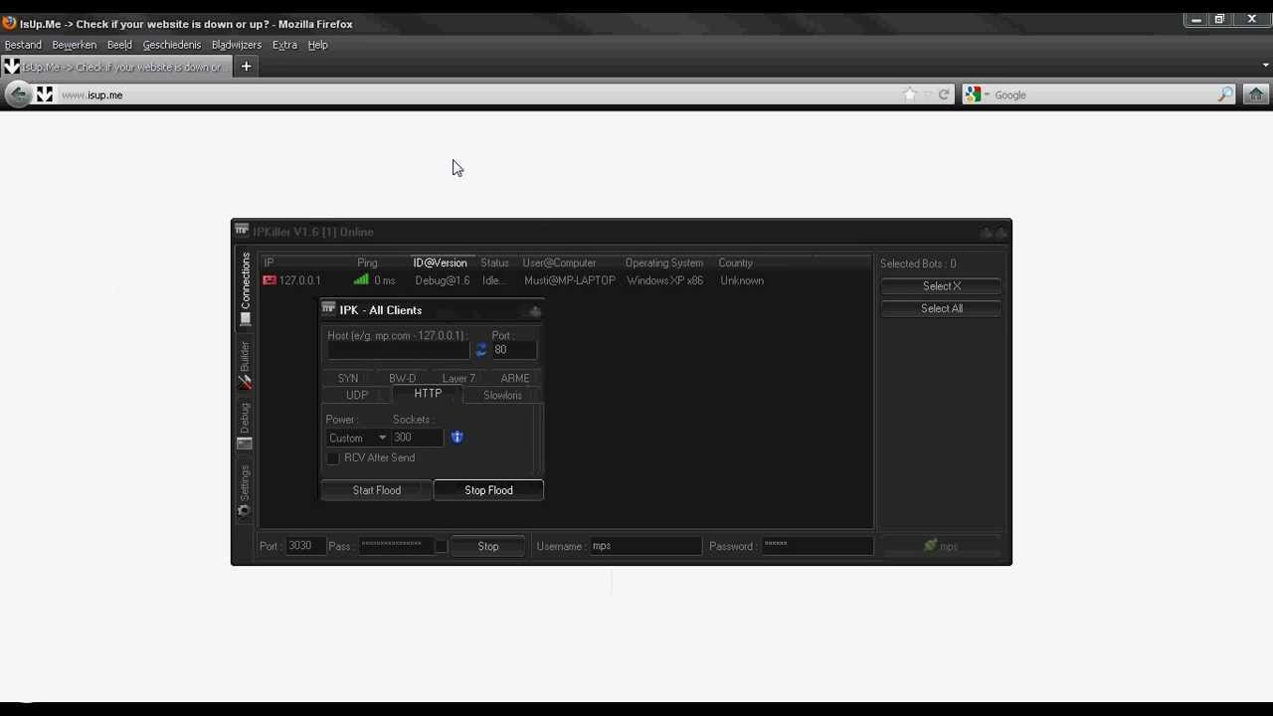Click the blue resolve host arrows icon
Viewport: 1273px width, 716px height.
(481, 350)
